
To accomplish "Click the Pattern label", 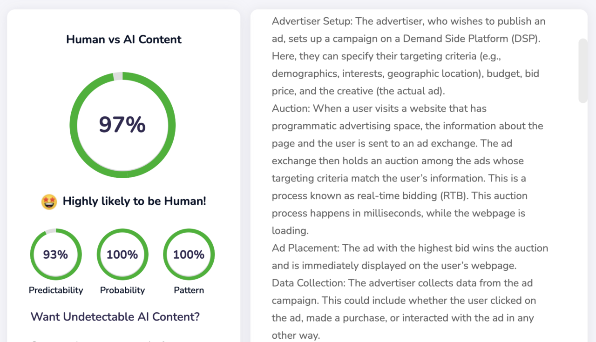I will [189, 290].
